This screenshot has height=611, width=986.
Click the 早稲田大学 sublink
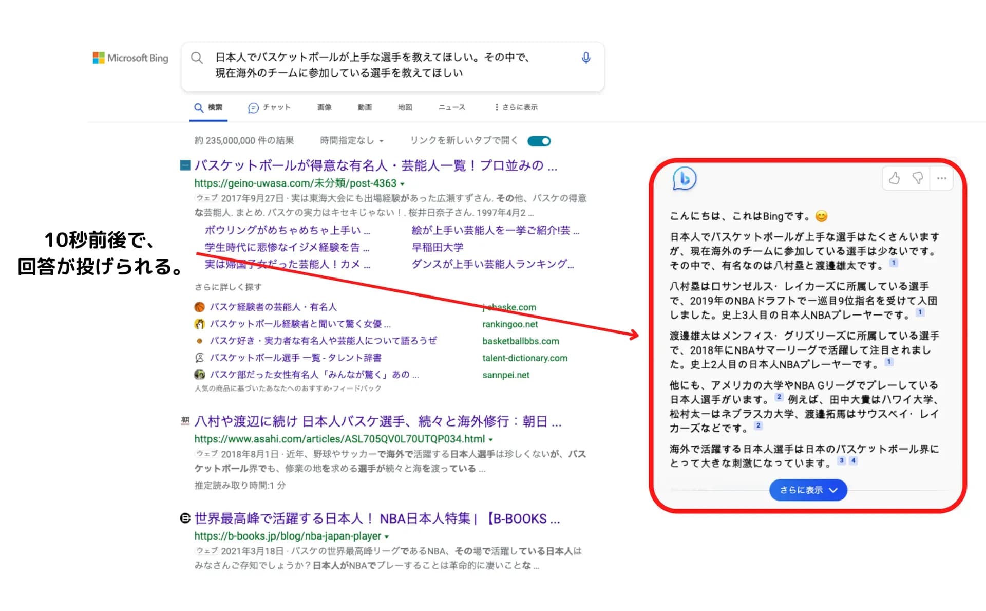[438, 247]
